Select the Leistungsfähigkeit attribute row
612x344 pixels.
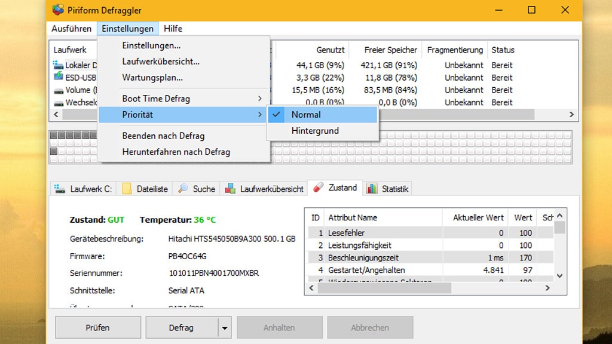pyautogui.click(x=431, y=245)
